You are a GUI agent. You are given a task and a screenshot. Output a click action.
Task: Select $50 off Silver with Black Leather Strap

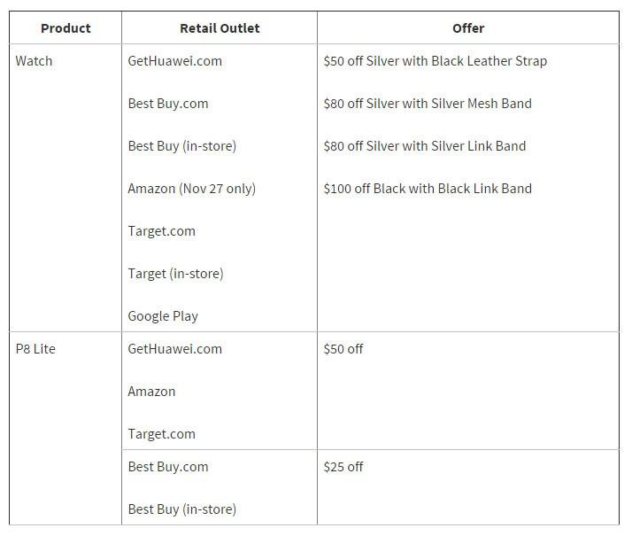(x=435, y=61)
